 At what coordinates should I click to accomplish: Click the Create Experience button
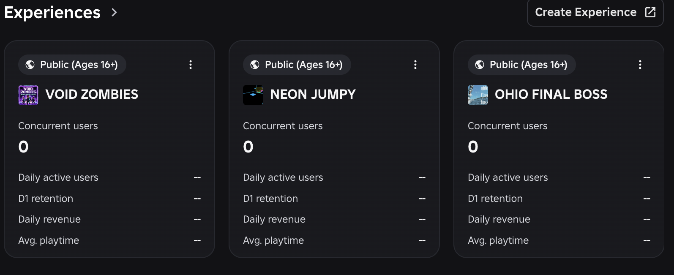pos(595,13)
